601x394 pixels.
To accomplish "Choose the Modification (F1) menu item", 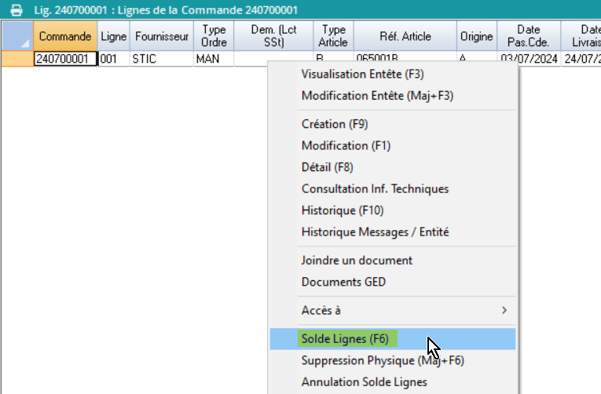I will click(346, 145).
